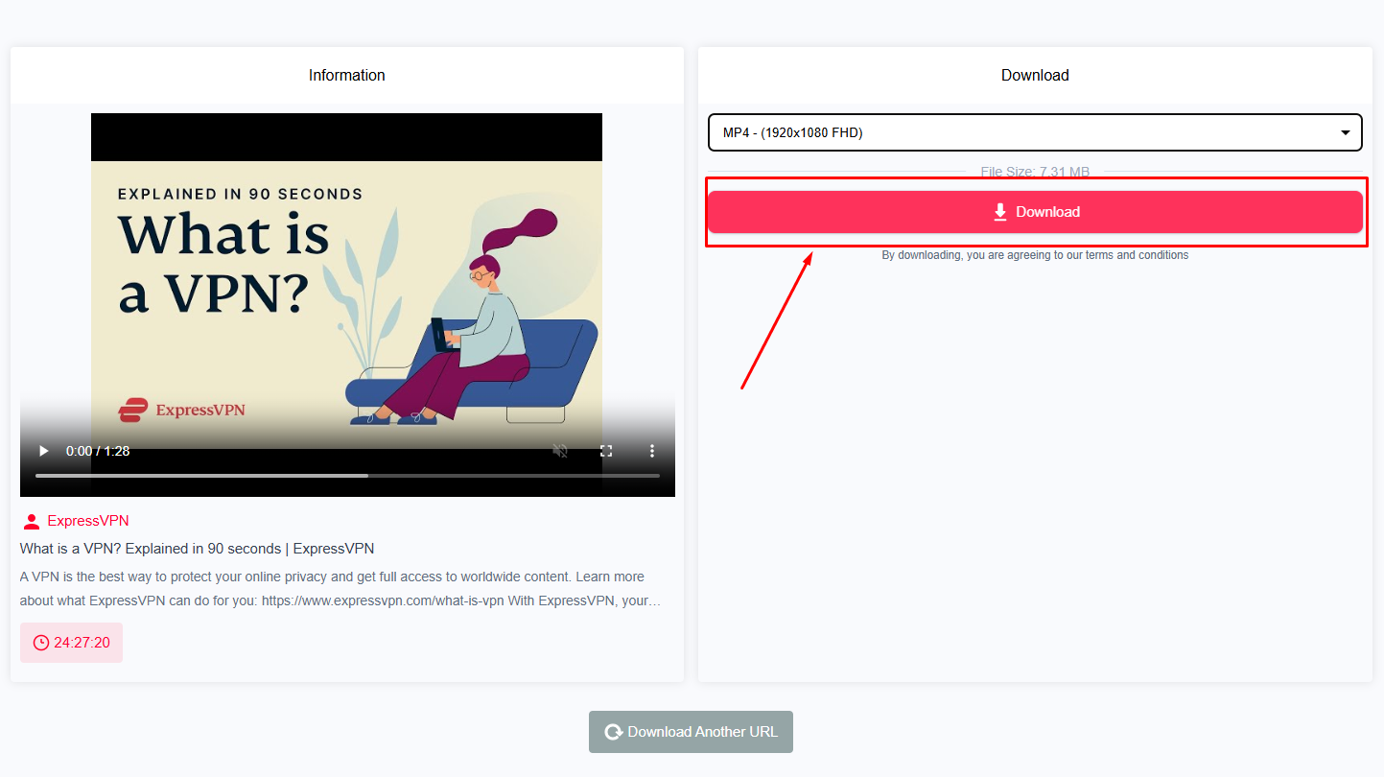Viewport: 1384px width, 777px height.
Task: Enter fullscreen video mode
Action: pyautogui.click(x=605, y=450)
